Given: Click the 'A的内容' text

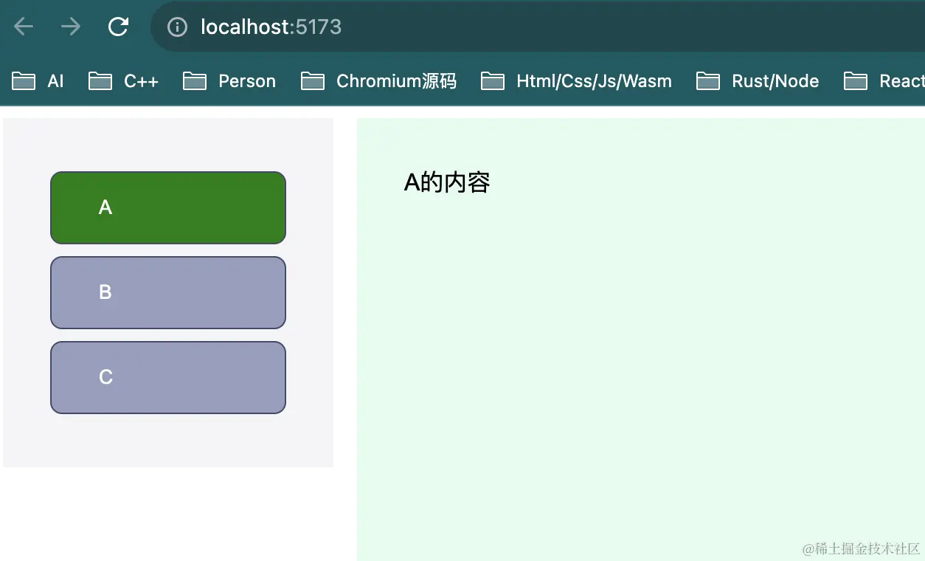Looking at the screenshot, I should click(x=447, y=182).
